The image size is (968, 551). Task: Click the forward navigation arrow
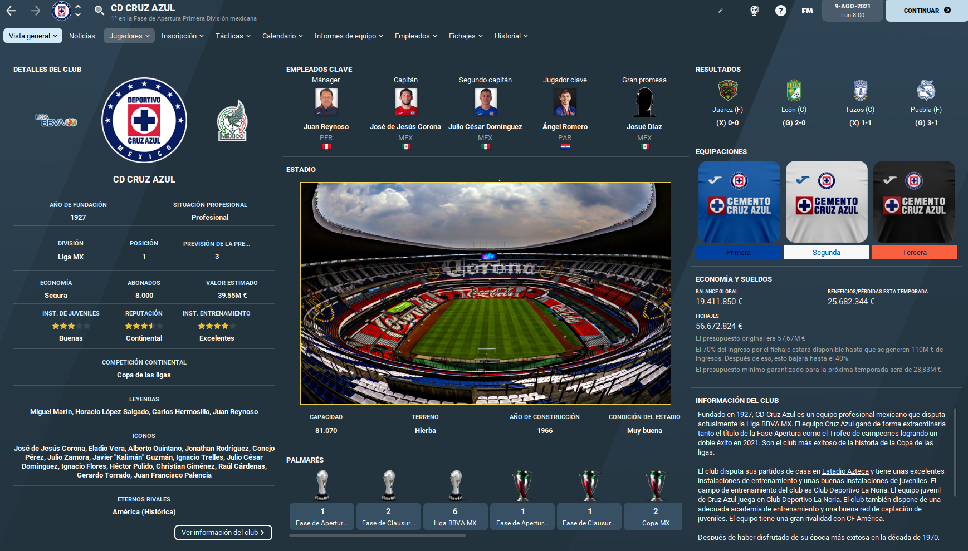tap(36, 11)
